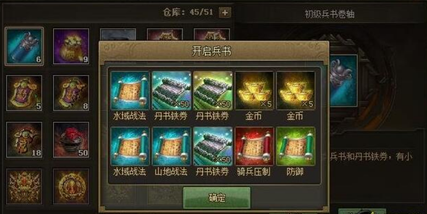Click the yellow-green 丹书铁券 item in top row
The width and height of the screenshot is (427, 214).
(x=213, y=91)
